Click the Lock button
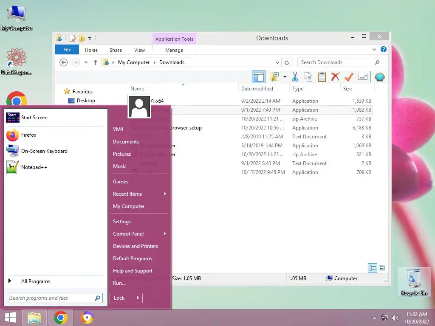The height and width of the screenshot is (326, 435). click(122, 298)
